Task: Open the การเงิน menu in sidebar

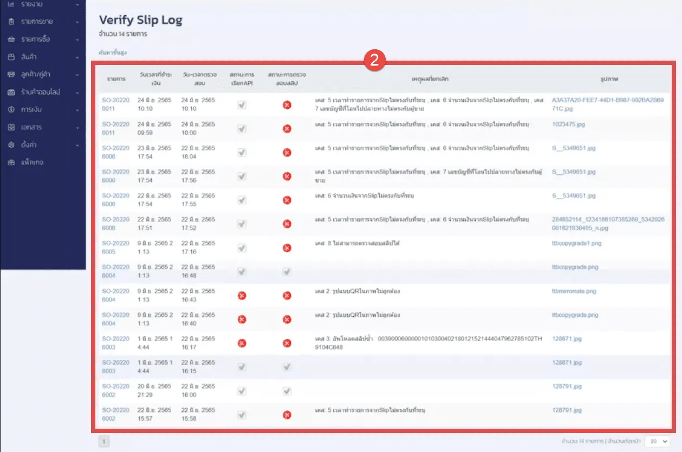Action: [31, 110]
